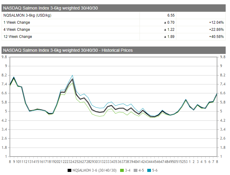Click the black NQSALMON 3-6 legend swatch
Screen dimensions: 230x175
coord(70,170)
